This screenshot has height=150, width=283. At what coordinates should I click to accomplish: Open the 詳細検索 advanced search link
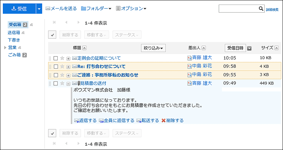pyautogui.click(x=272, y=10)
